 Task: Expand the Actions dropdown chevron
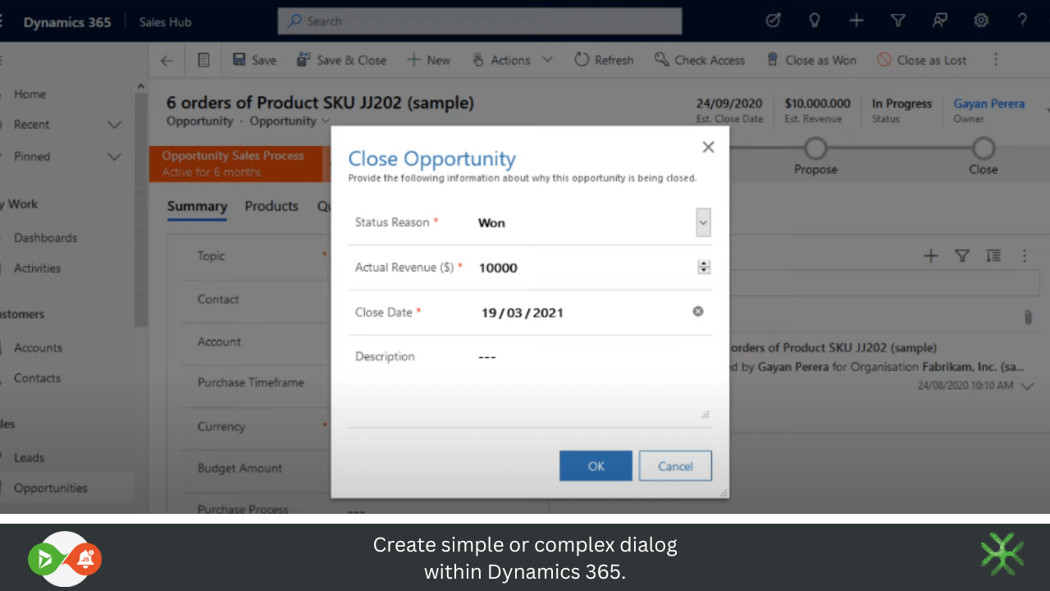547,60
